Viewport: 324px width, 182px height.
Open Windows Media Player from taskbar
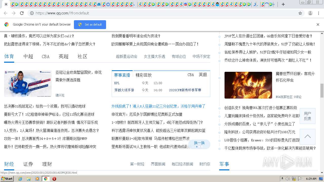[x=37, y=179]
